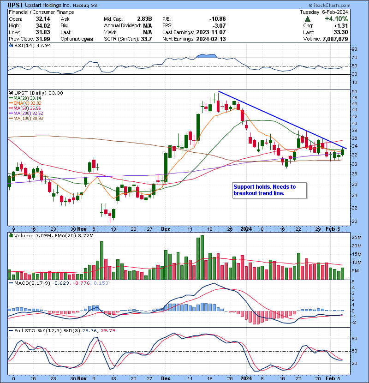The height and width of the screenshot is (383, 369).
Task: Click the Last price 33.30 in header
Action: [341, 32]
